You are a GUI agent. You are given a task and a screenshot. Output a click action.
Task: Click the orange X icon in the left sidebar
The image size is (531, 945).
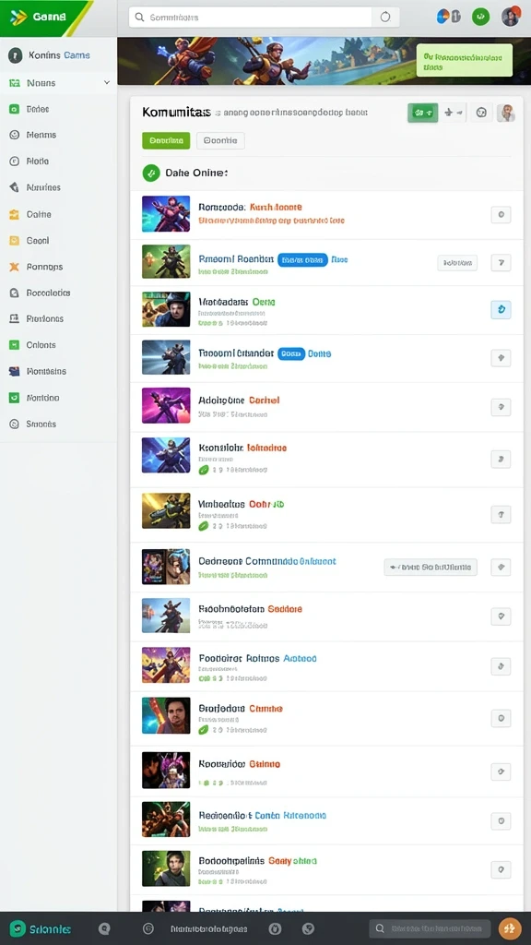pos(15,267)
